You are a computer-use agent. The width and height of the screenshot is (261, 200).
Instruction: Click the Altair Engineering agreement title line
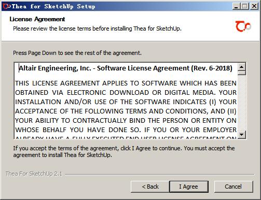coord(126,68)
